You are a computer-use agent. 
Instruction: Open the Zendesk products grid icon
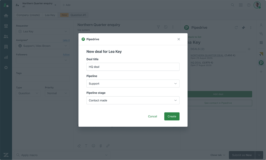(241, 5)
